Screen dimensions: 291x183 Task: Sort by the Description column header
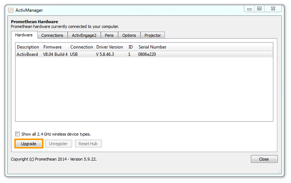tap(28, 47)
